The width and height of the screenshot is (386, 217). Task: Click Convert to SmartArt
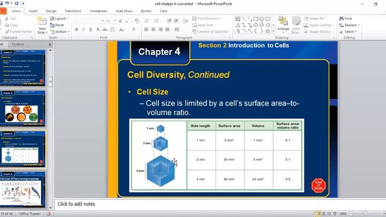point(211,31)
